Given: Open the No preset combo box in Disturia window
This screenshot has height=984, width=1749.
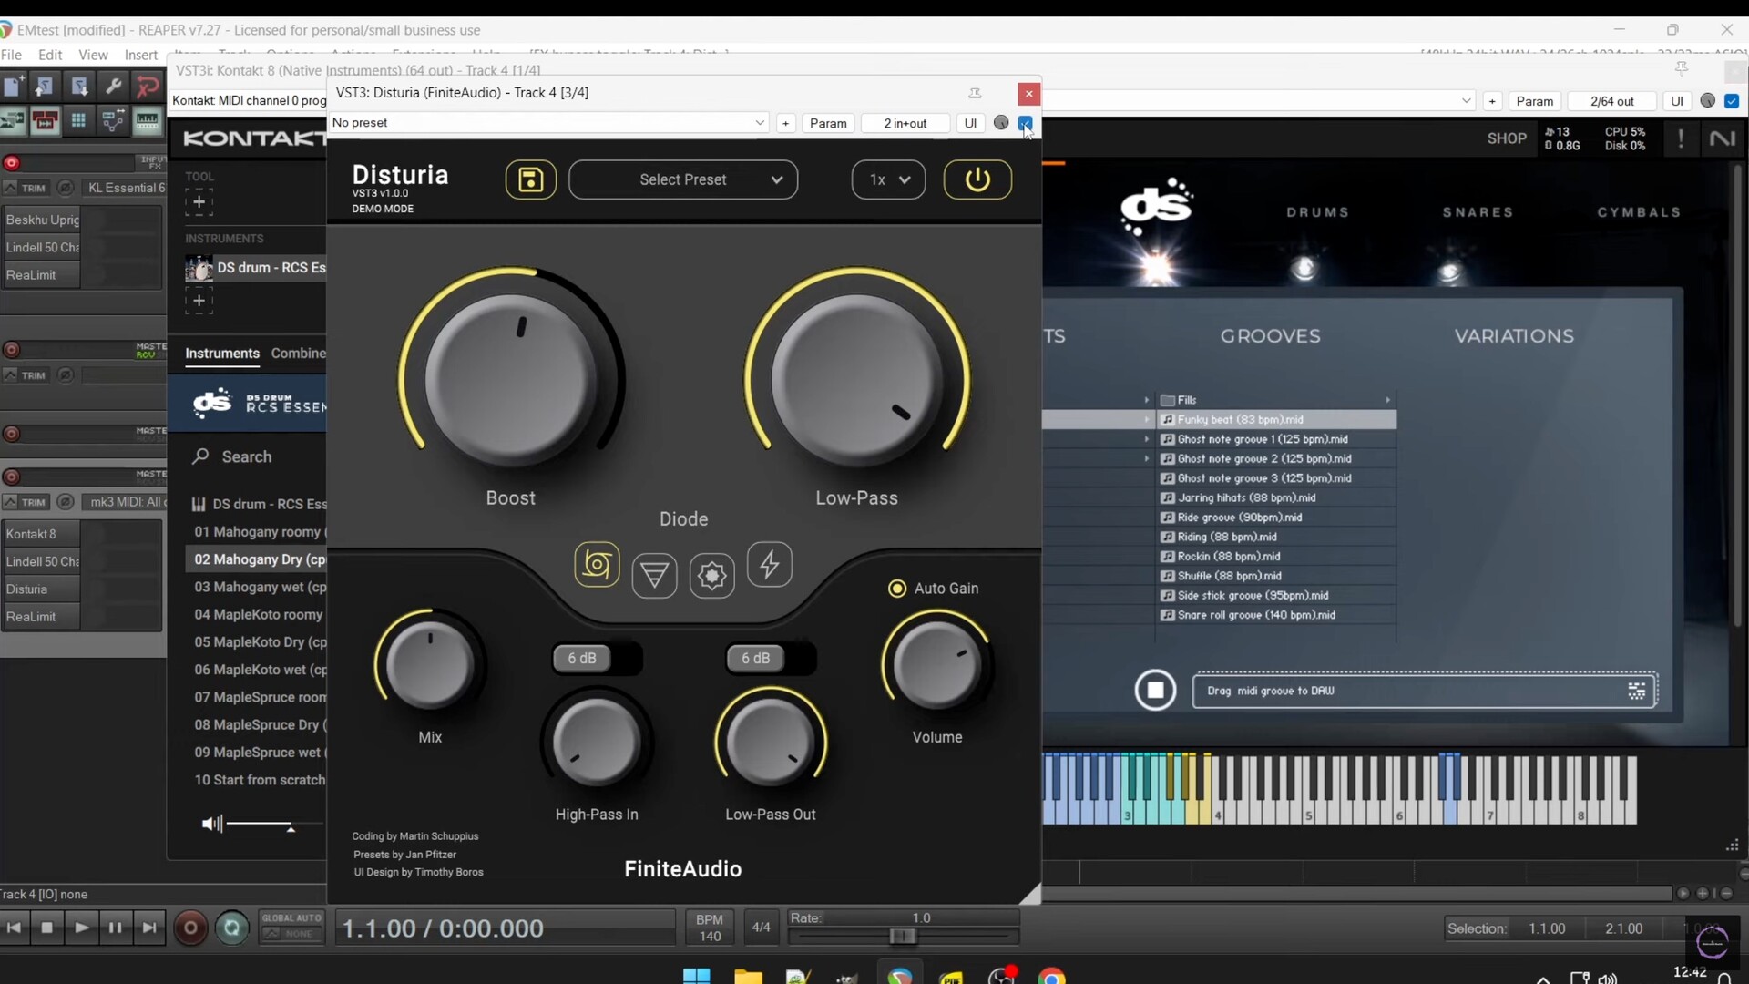Looking at the screenshot, I should [x=548, y=123].
